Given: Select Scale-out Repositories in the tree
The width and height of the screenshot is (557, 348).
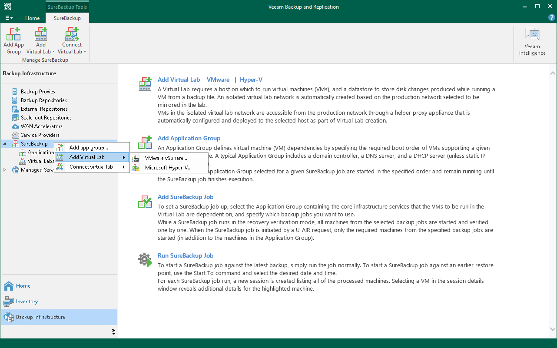Looking at the screenshot, I should 46,118.
